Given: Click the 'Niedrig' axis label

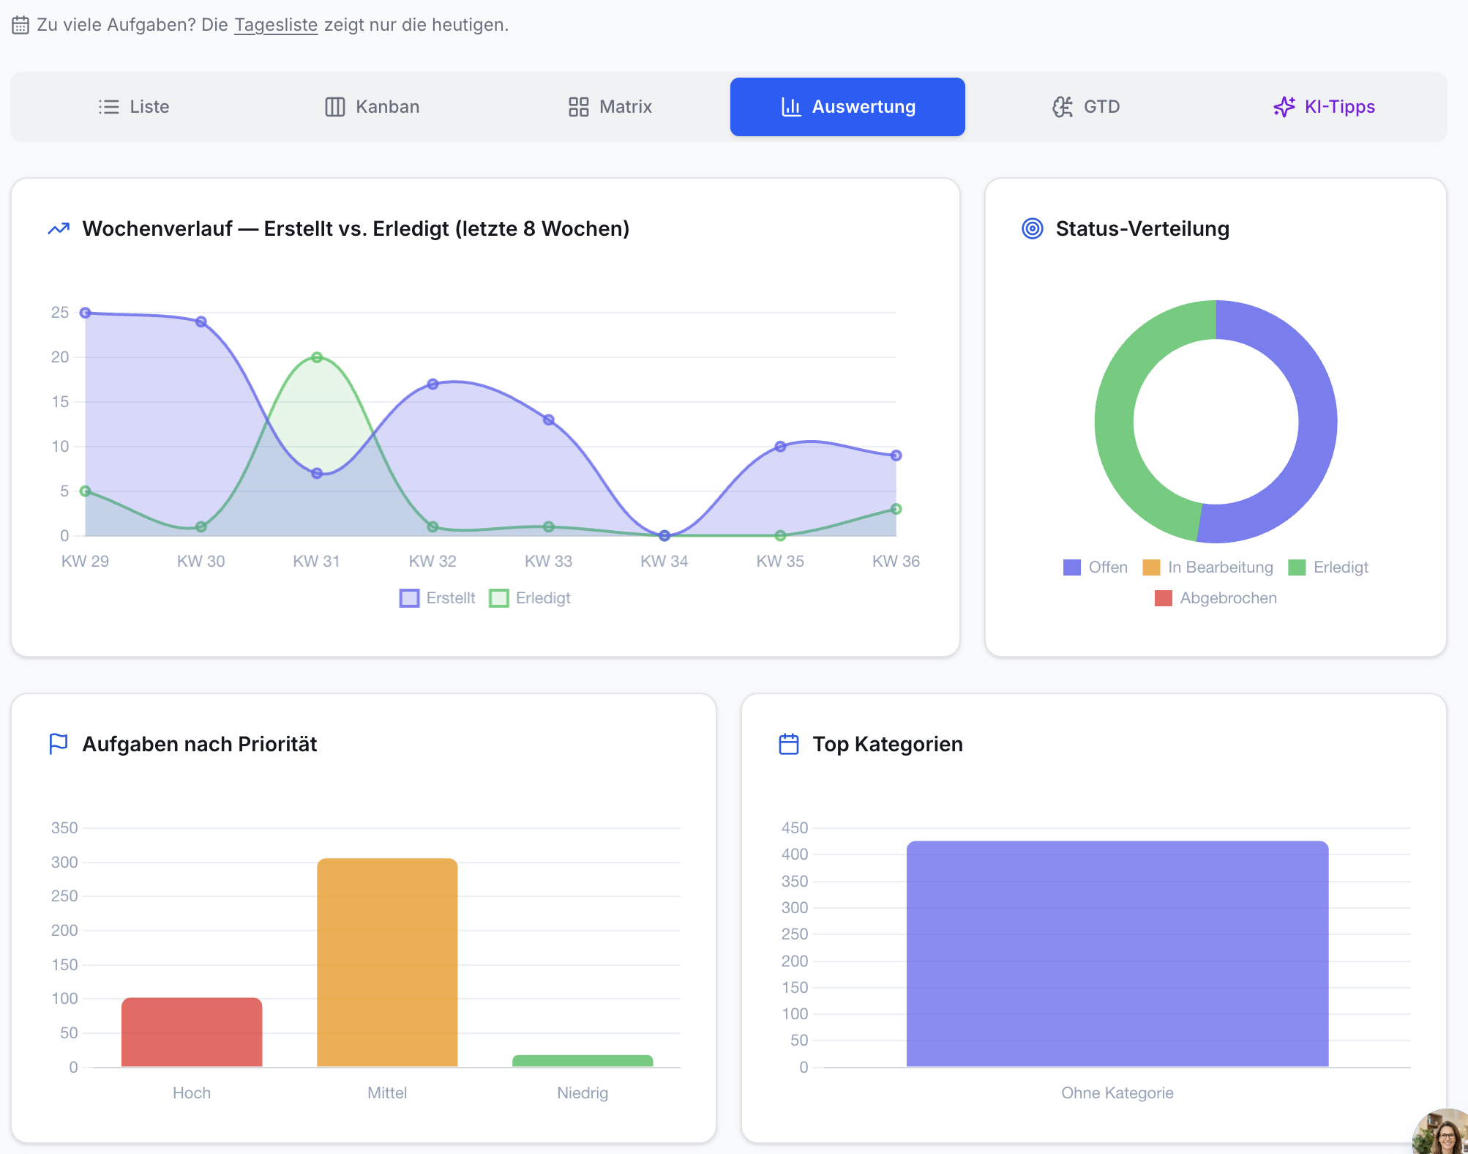Looking at the screenshot, I should tap(583, 1093).
